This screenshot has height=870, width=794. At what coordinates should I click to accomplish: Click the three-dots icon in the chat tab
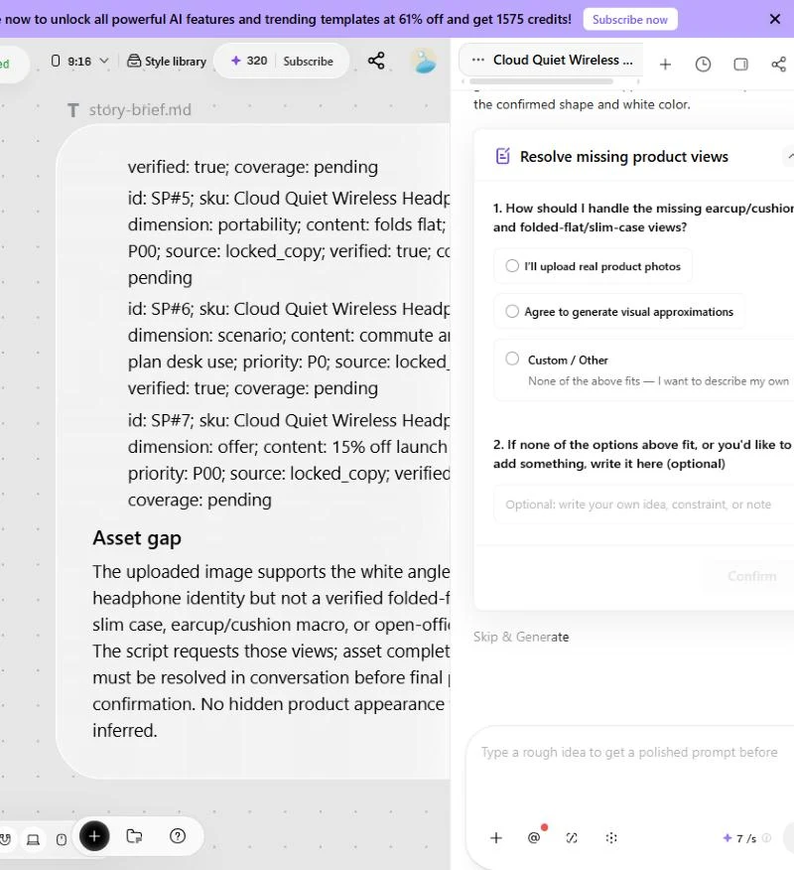(478, 60)
